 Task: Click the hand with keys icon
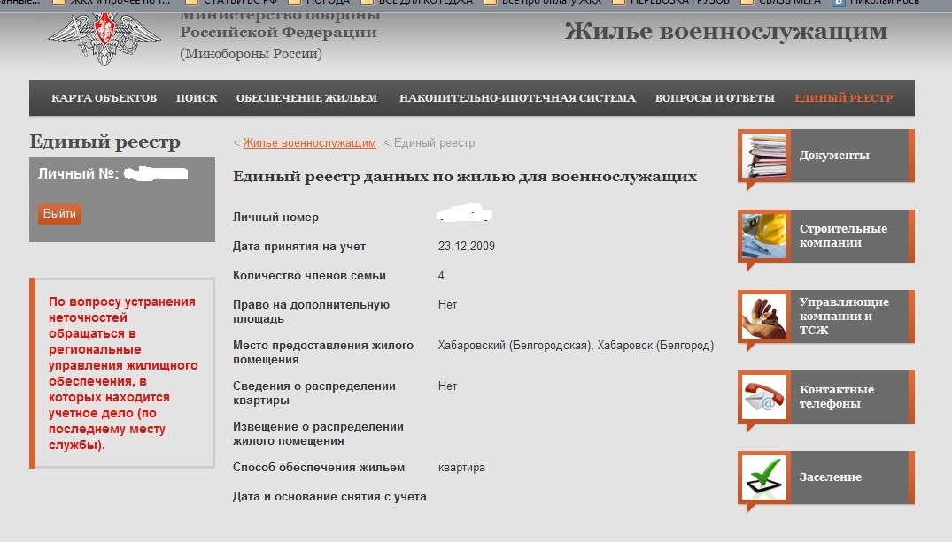click(763, 317)
